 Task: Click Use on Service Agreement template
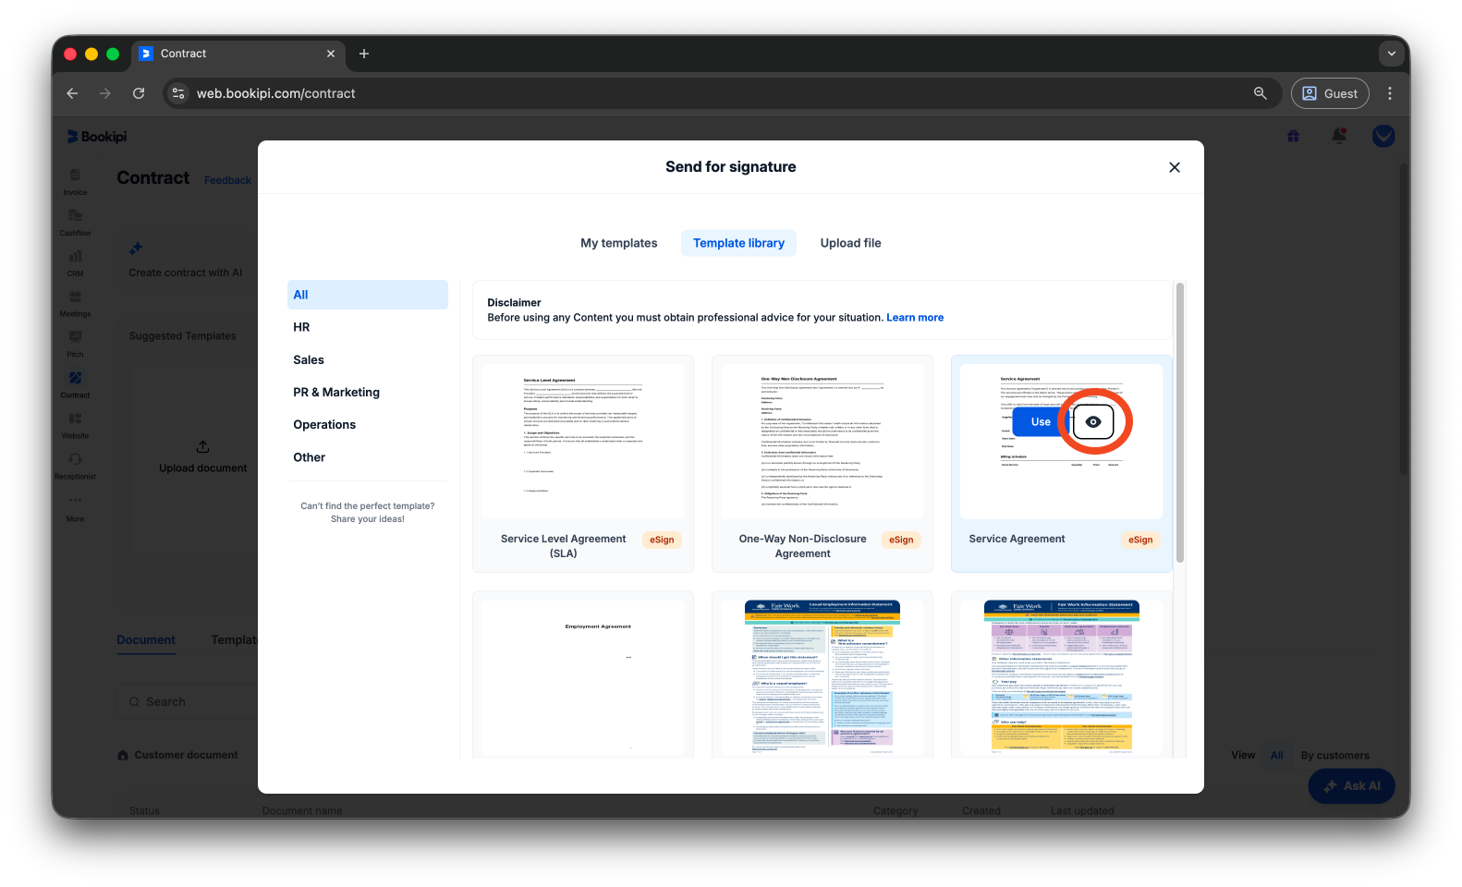[x=1041, y=422]
